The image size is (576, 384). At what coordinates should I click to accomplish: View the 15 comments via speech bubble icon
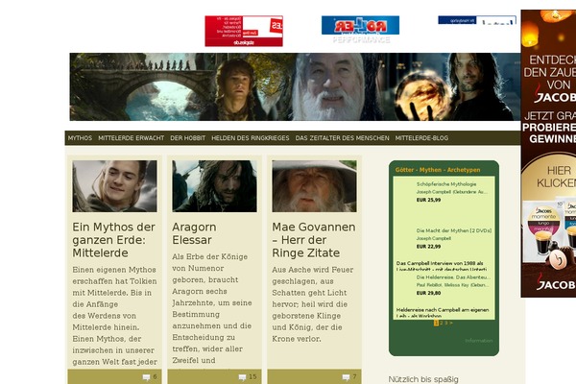click(x=242, y=377)
